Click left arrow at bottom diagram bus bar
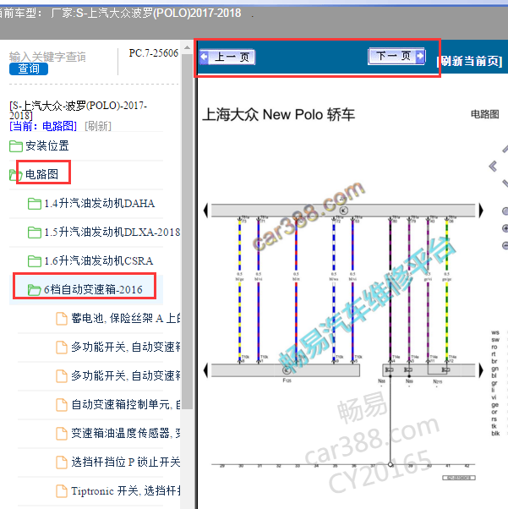The image size is (508, 509). tap(205, 370)
